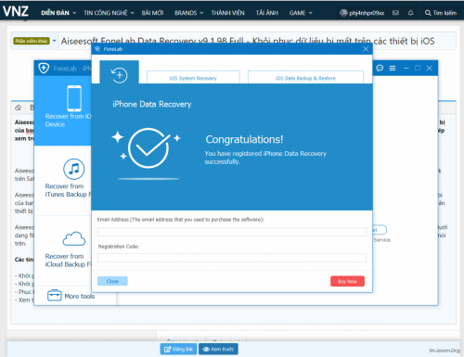Screen dimensions: 464x357
Task: Open the inbox envelope icon
Action: pyautogui.click(x=395, y=13)
